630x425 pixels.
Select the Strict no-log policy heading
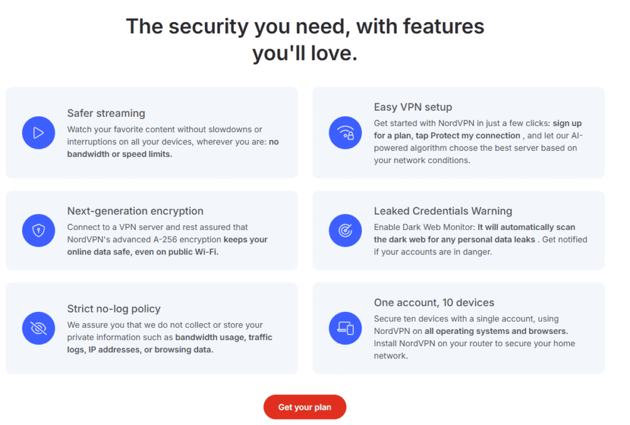click(x=113, y=308)
